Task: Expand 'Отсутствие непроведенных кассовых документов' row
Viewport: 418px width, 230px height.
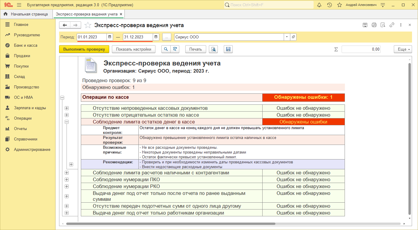Action: (67, 108)
